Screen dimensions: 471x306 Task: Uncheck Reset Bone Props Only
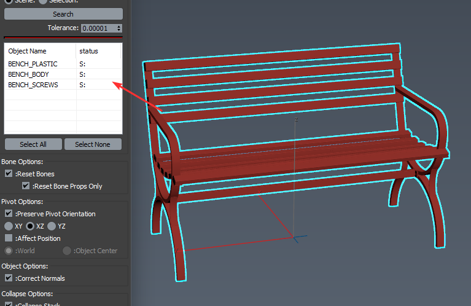click(26, 186)
